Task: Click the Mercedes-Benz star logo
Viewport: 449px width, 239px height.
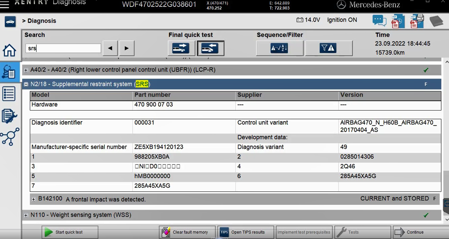Action: [341, 5]
